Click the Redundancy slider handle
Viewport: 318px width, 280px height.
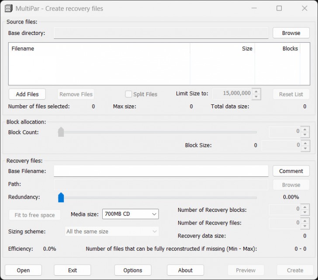click(61, 197)
